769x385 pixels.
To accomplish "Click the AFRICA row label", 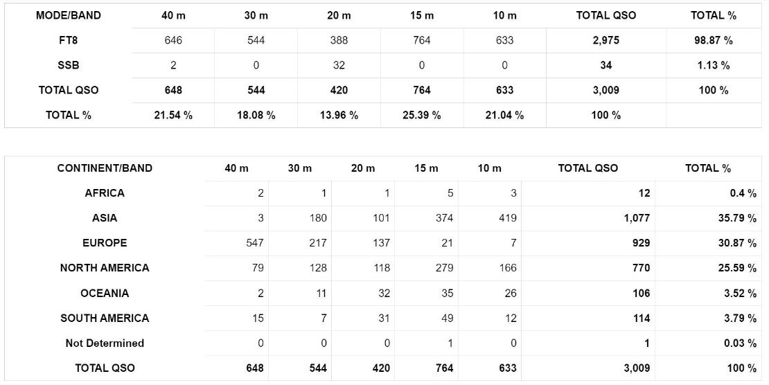I will [x=105, y=193].
